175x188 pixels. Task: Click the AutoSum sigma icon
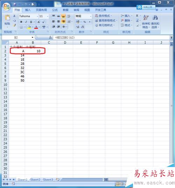tap(137, 16)
